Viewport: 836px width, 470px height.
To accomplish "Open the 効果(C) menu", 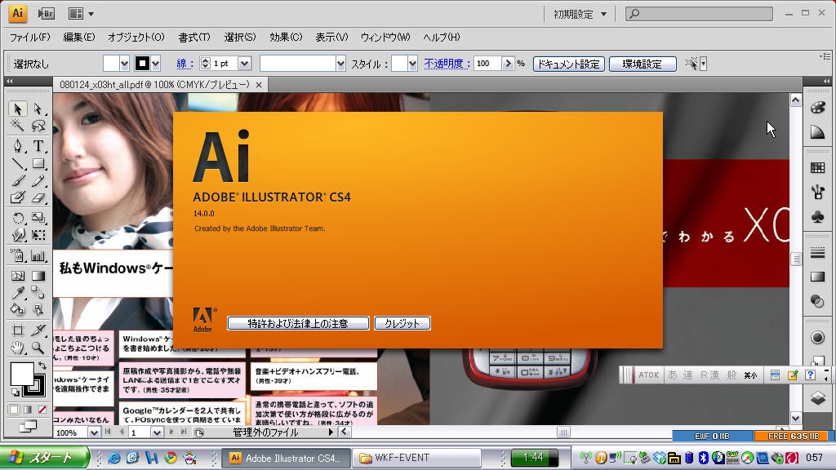I will (x=286, y=38).
